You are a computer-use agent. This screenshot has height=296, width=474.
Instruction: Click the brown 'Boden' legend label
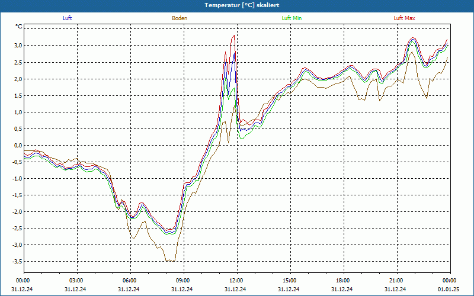tap(180, 18)
